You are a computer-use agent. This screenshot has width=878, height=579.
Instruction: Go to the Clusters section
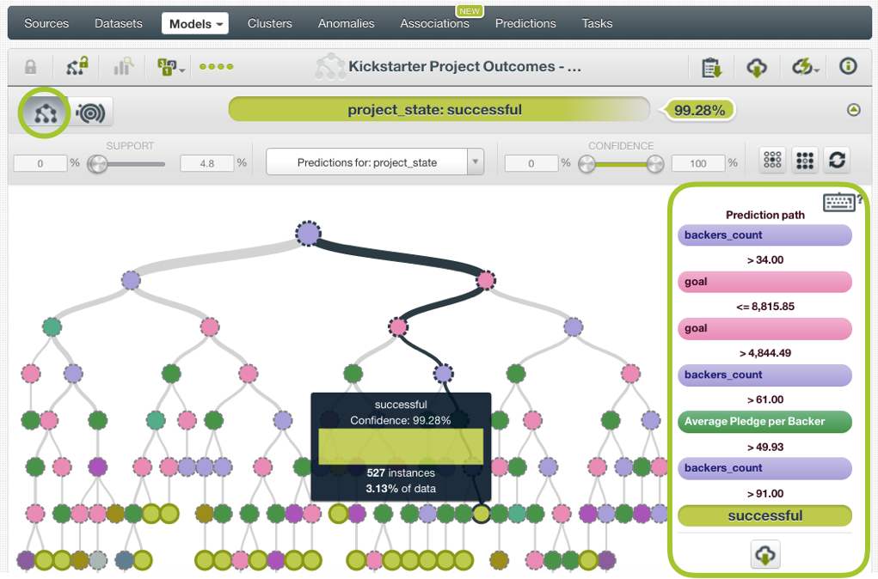pyautogui.click(x=270, y=23)
